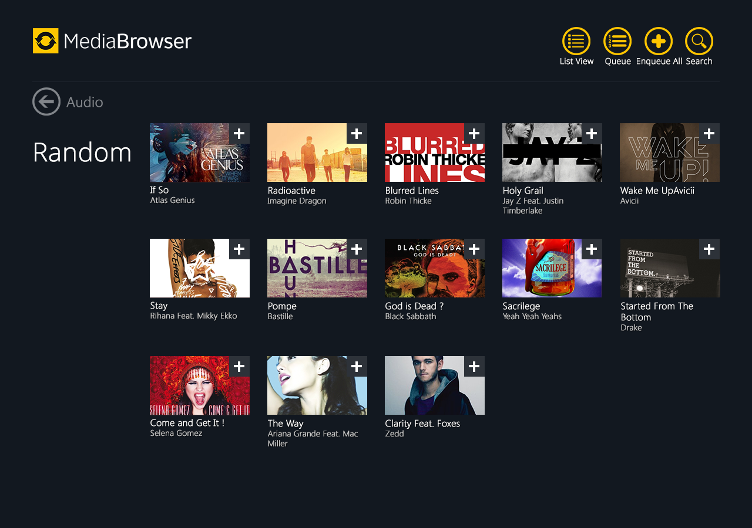The width and height of the screenshot is (752, 528).
Task: Click the 'Wake Me UpAvicii' title
Action: [657, 191]
